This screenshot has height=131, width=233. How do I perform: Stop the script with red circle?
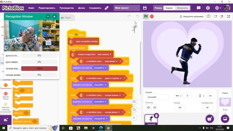[x=152, y=16]
